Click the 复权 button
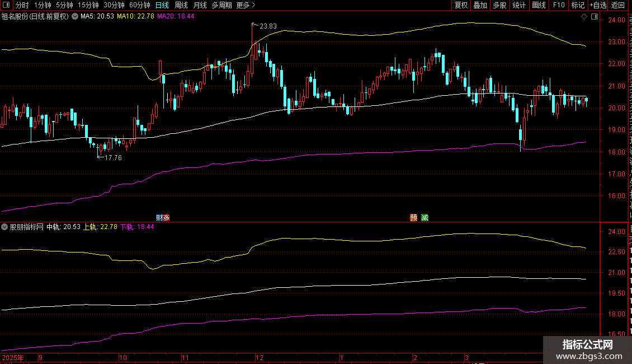632x364 pixels. click(461, 5)
